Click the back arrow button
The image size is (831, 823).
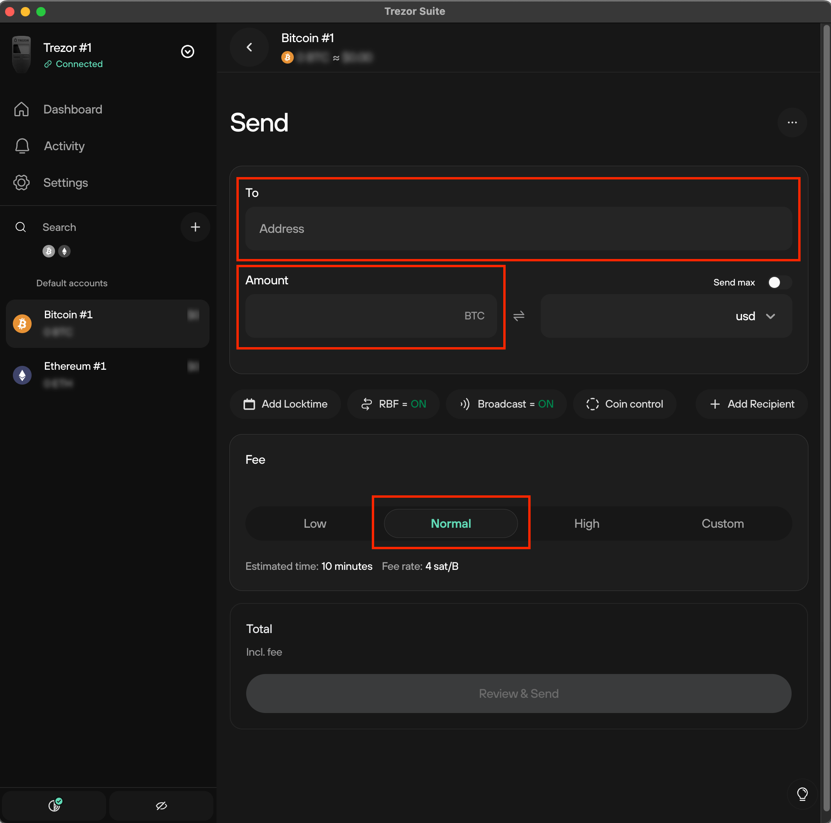(249, 47)
